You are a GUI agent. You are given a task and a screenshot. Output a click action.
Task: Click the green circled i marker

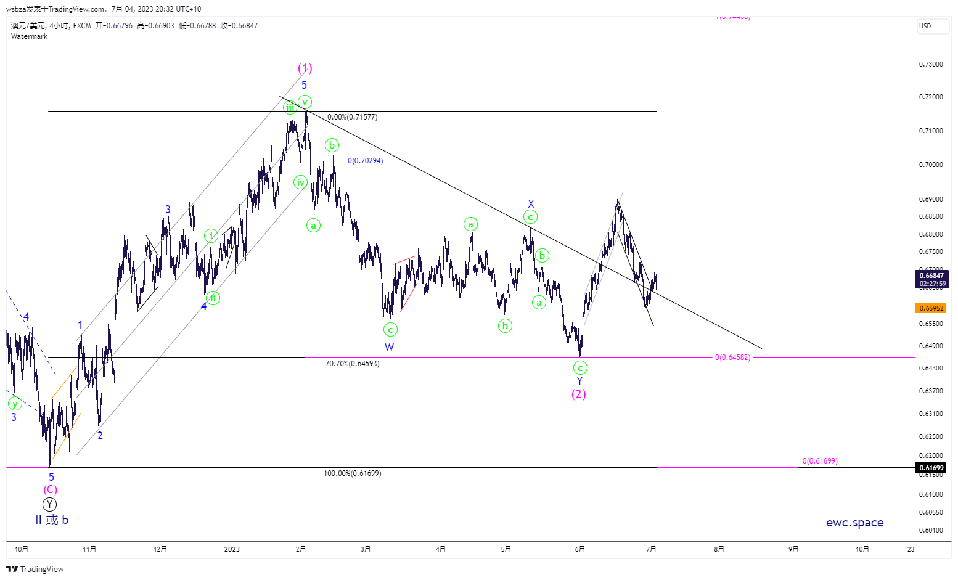click(211, 236)
